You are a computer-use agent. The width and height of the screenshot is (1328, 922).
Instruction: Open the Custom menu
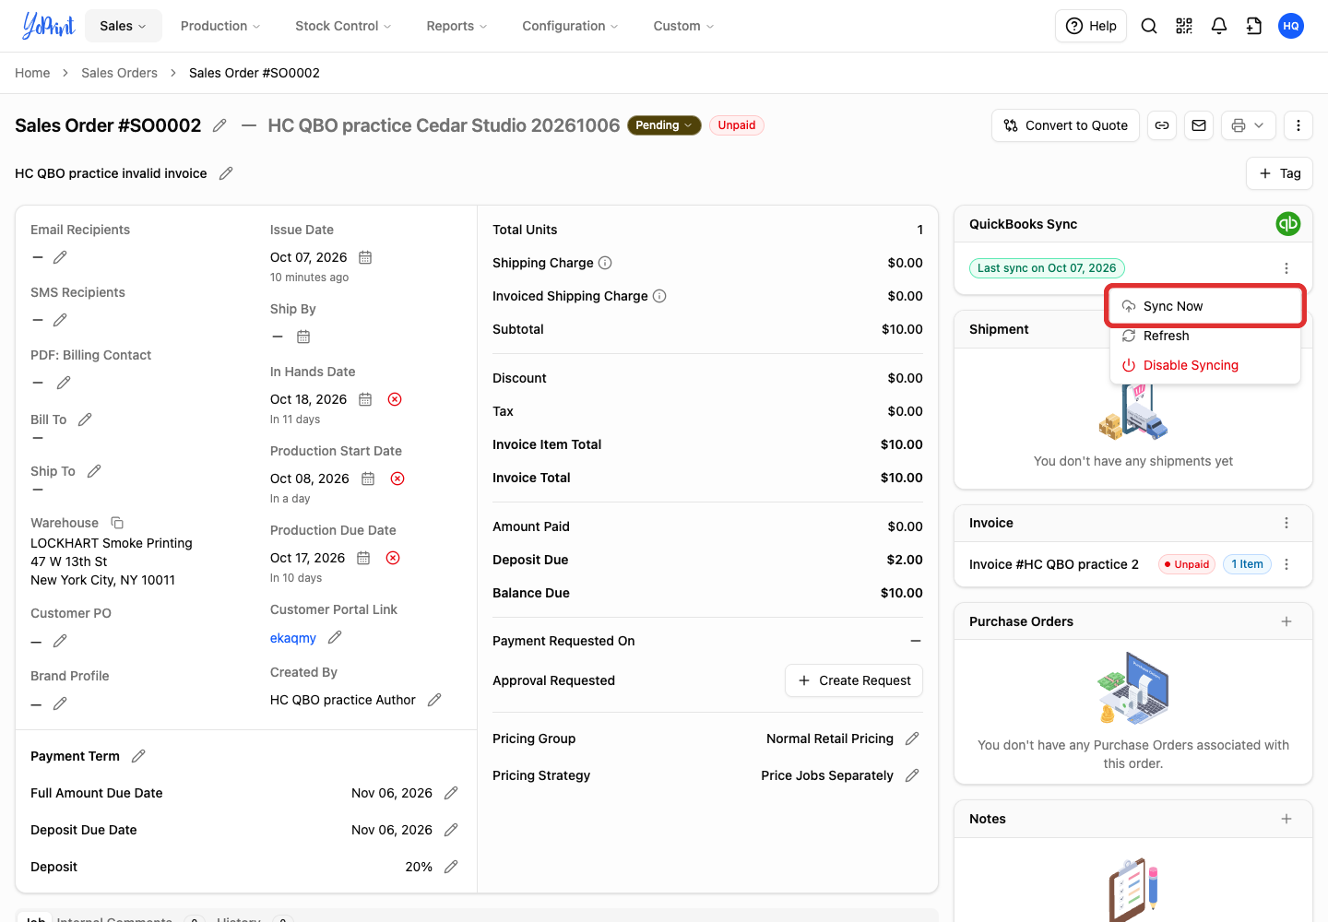pyautogui.click(x=683, y=26)
